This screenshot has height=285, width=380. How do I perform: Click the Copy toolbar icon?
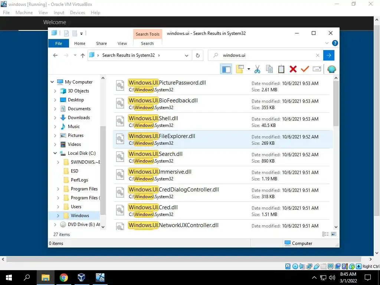click(269, 69)
